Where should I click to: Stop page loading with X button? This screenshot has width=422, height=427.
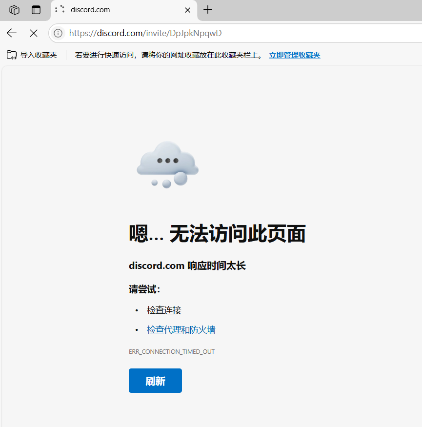click(34, 33)
